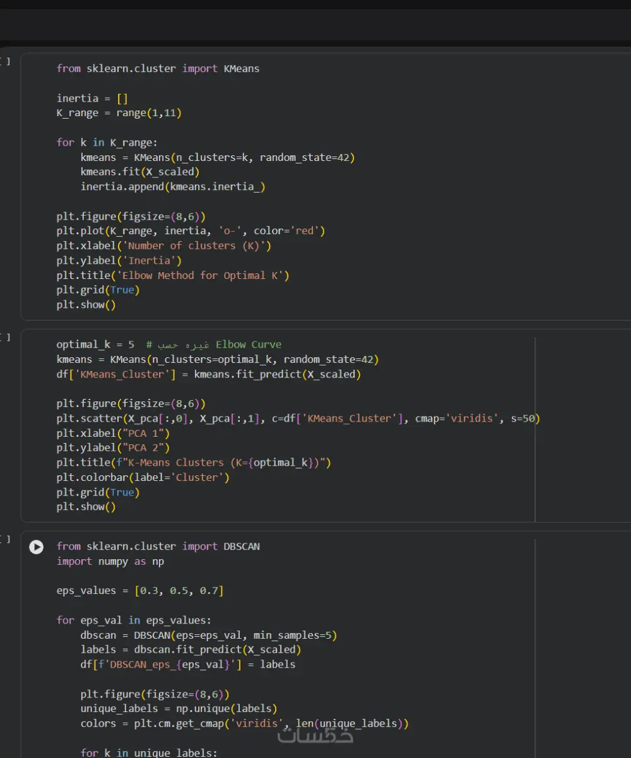The image size is (631, 758).
Task: Click line df['KMeans_Cluster'] = kmeans.fit_predict(X_scaled)
Action: tap(209, 374)
